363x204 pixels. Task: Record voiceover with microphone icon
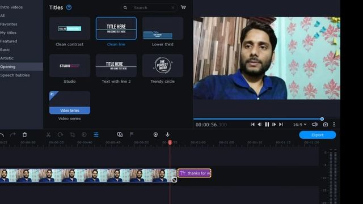pos(167,134)
